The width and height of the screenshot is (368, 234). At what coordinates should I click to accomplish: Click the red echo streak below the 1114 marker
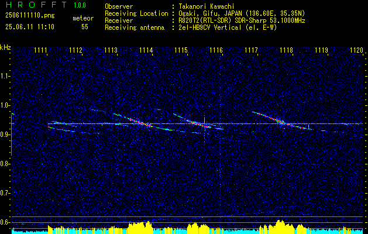click(x=140, y=122)
